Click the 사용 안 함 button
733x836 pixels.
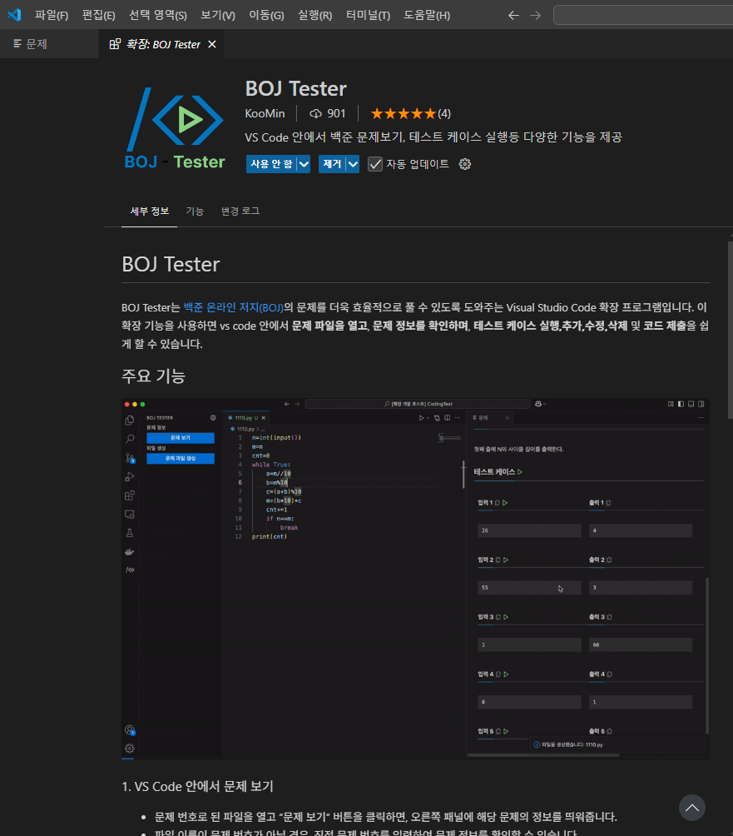(272, 164)
